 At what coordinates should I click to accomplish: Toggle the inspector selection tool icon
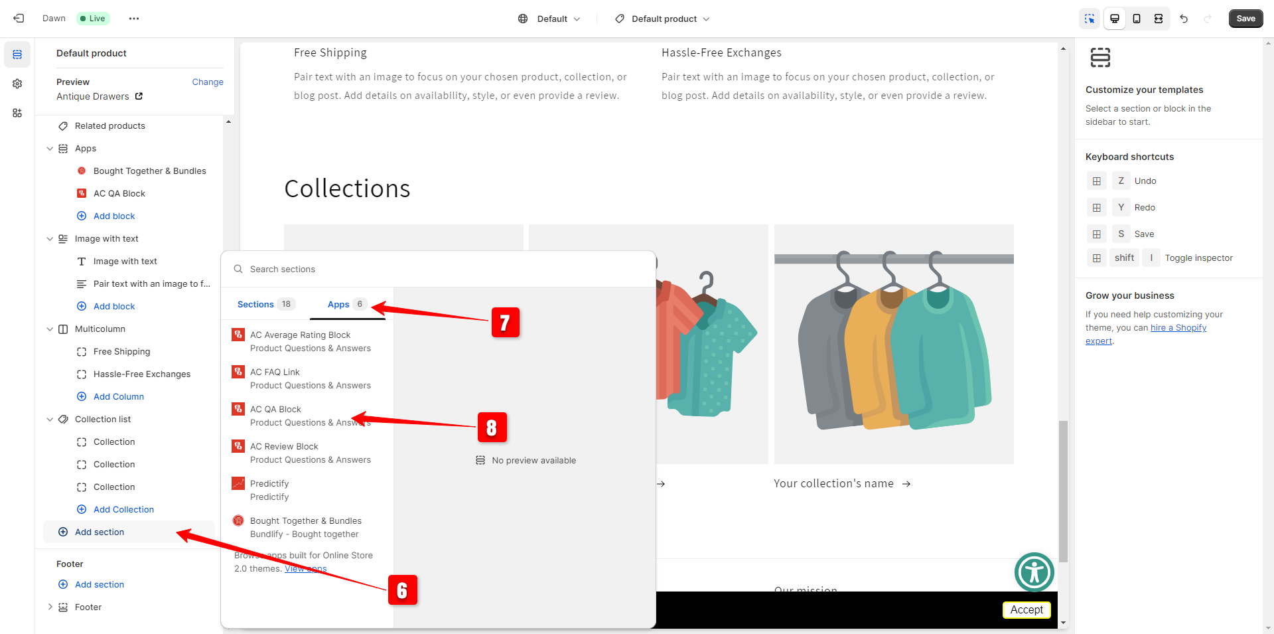click(x=1090, y=19)
